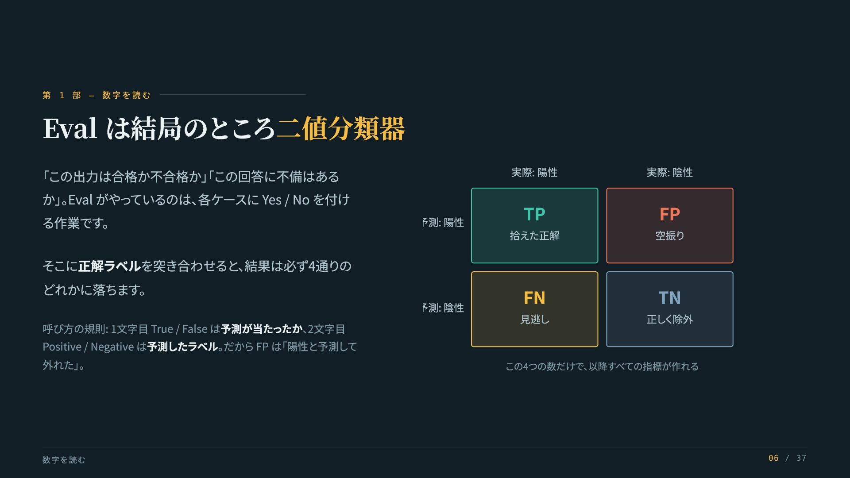This screenshot has width=850, height=478.
Task: Click the section label '第 1 部 — 数字を読む'
Action: pyautogui.click(x=97, y=95)
